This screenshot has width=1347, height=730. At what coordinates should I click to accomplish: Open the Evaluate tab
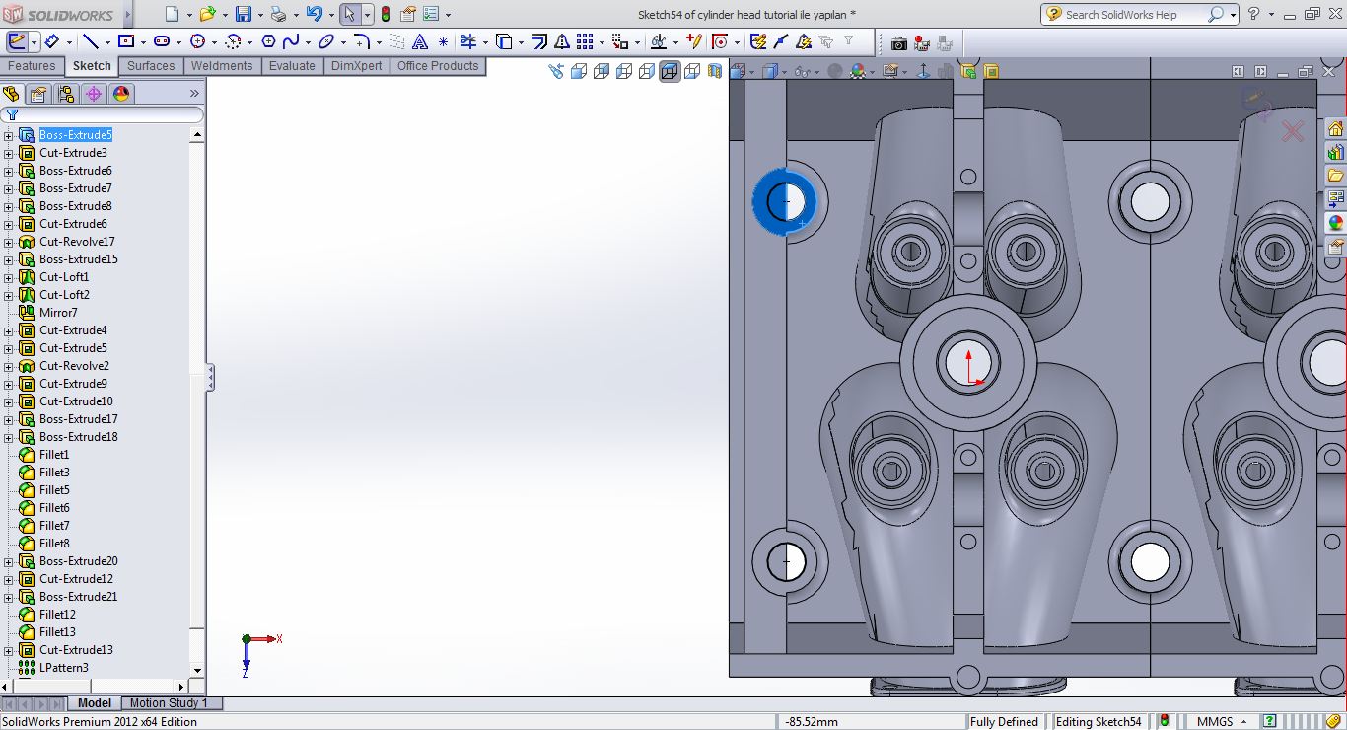292,66
